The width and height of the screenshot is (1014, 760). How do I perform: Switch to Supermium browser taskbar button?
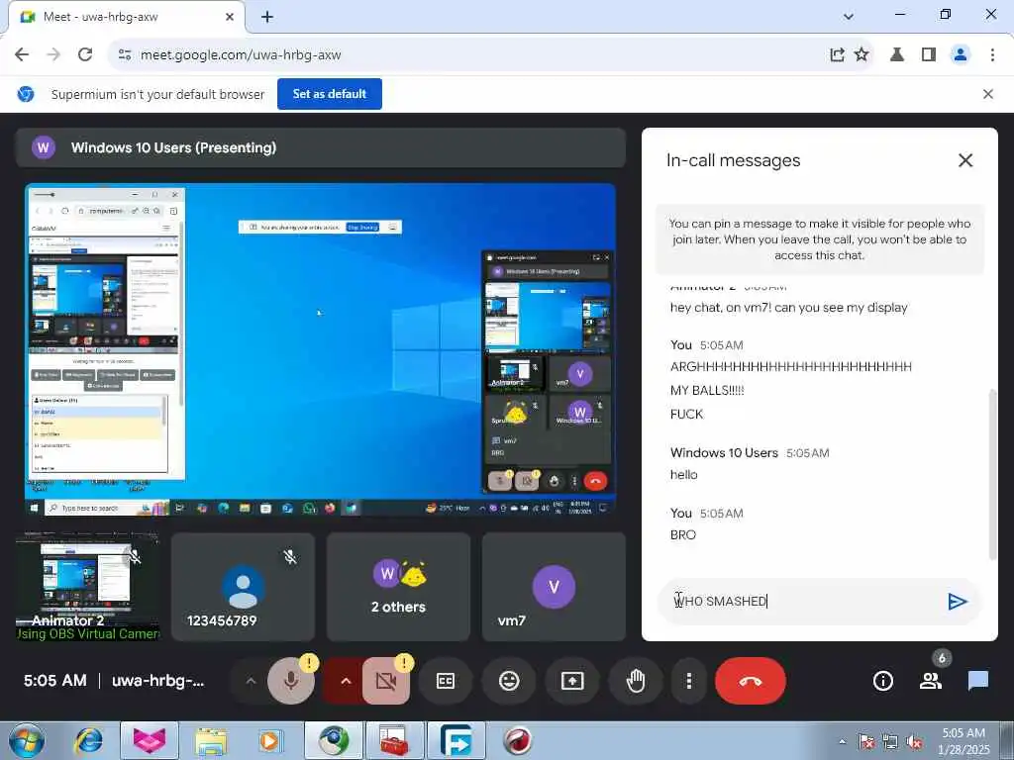point(333,740)
